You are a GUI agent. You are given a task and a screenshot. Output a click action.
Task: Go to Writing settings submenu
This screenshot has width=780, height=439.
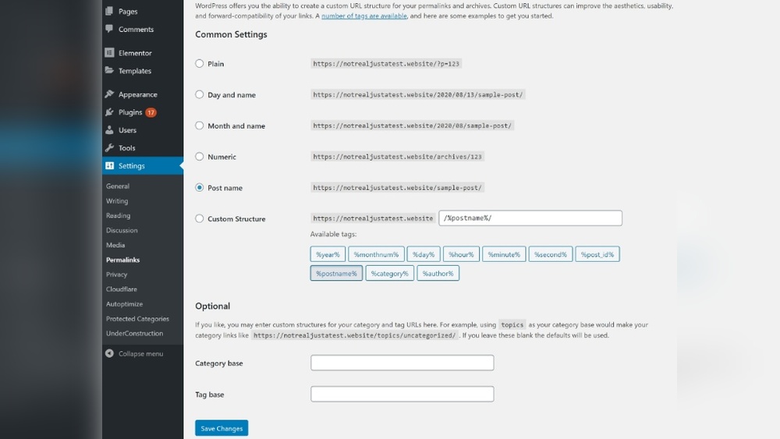coord(117,201)
